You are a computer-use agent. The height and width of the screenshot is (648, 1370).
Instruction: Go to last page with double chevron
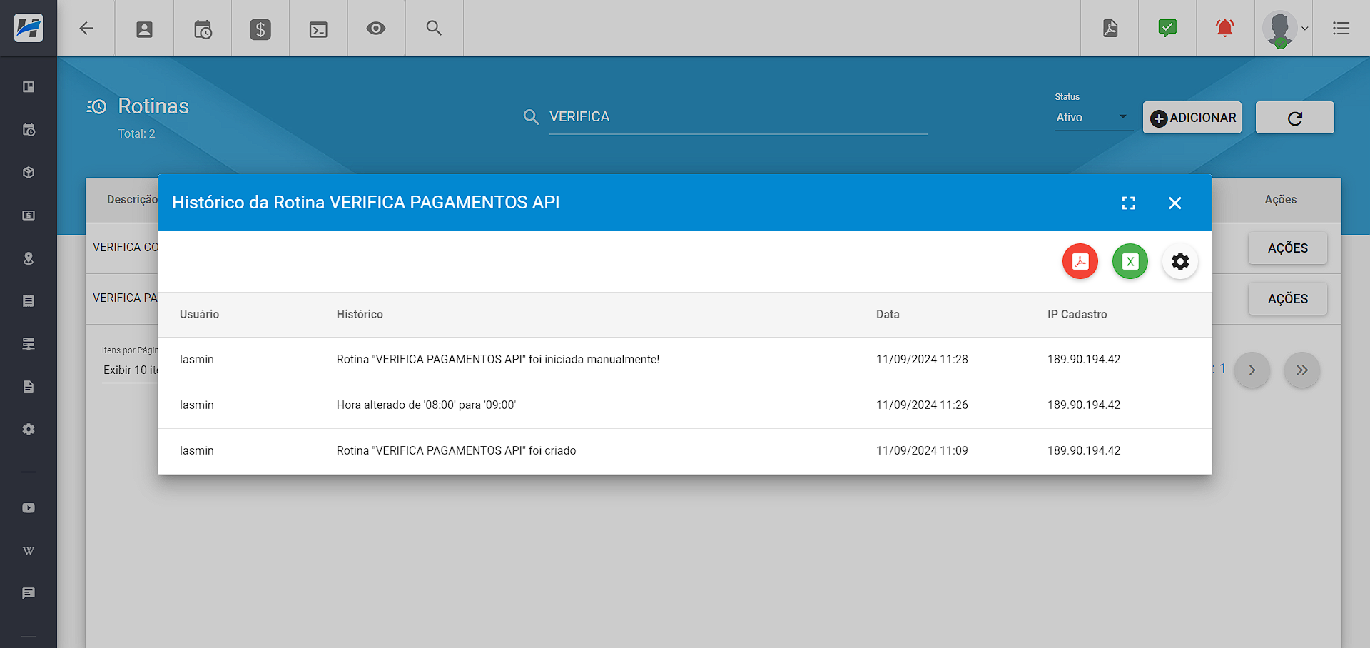[1302, 370]
